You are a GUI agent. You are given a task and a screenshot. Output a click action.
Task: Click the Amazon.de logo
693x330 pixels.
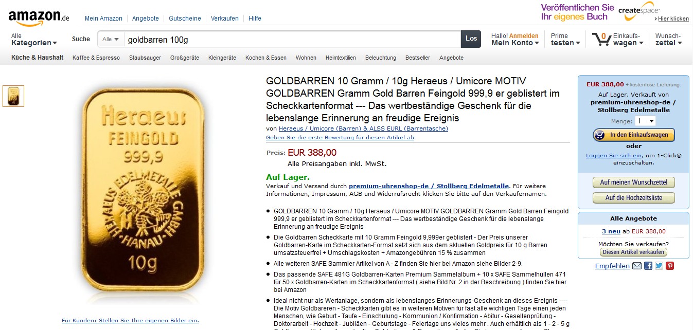pos(39,17)
